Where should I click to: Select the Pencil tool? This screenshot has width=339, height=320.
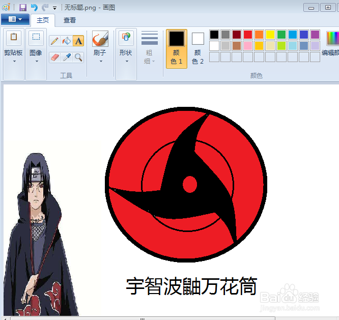55,41
